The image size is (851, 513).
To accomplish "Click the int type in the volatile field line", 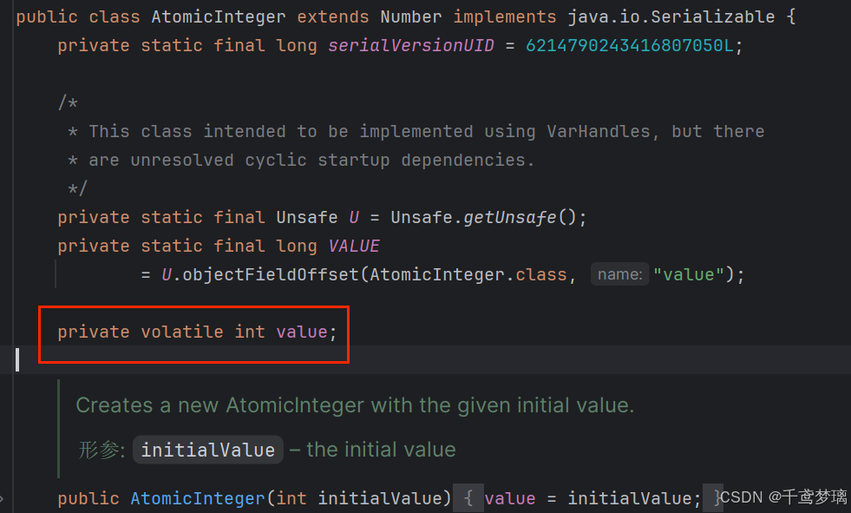I will tap(250, 332).
